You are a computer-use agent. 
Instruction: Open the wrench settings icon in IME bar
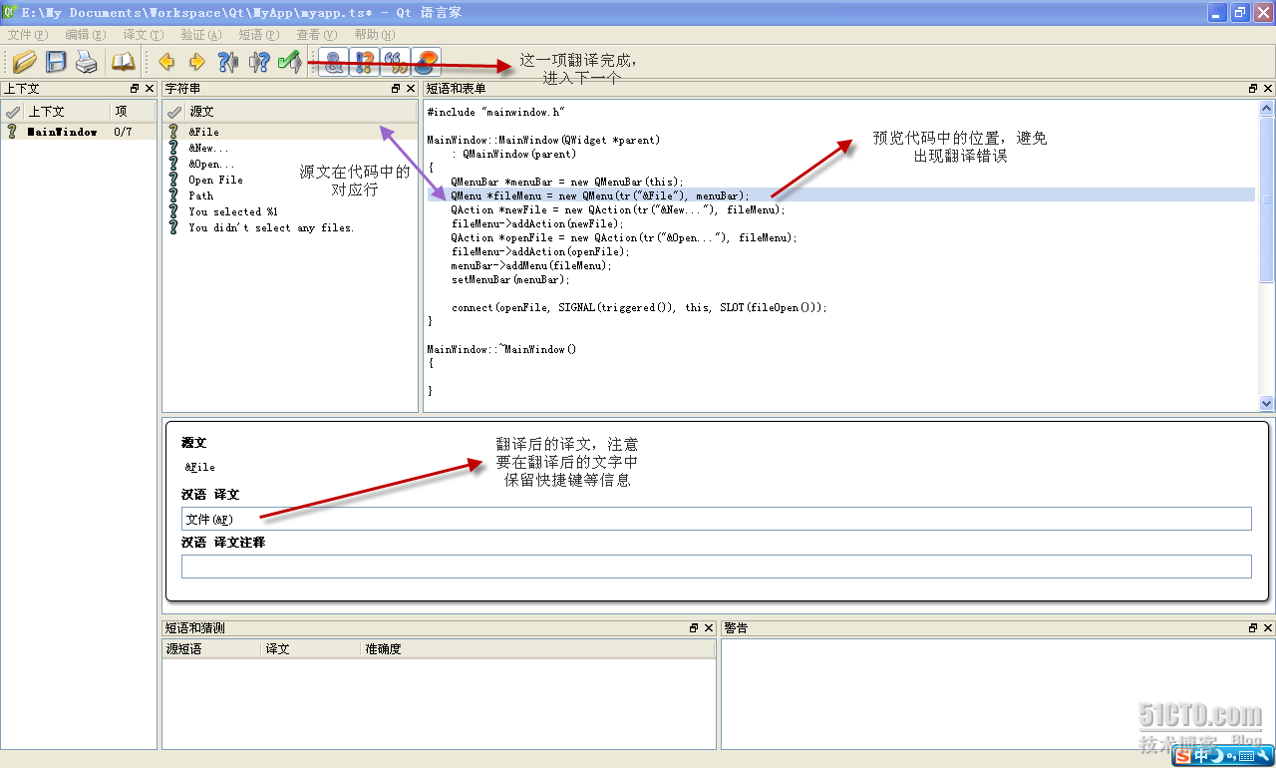pos(1262,756)
